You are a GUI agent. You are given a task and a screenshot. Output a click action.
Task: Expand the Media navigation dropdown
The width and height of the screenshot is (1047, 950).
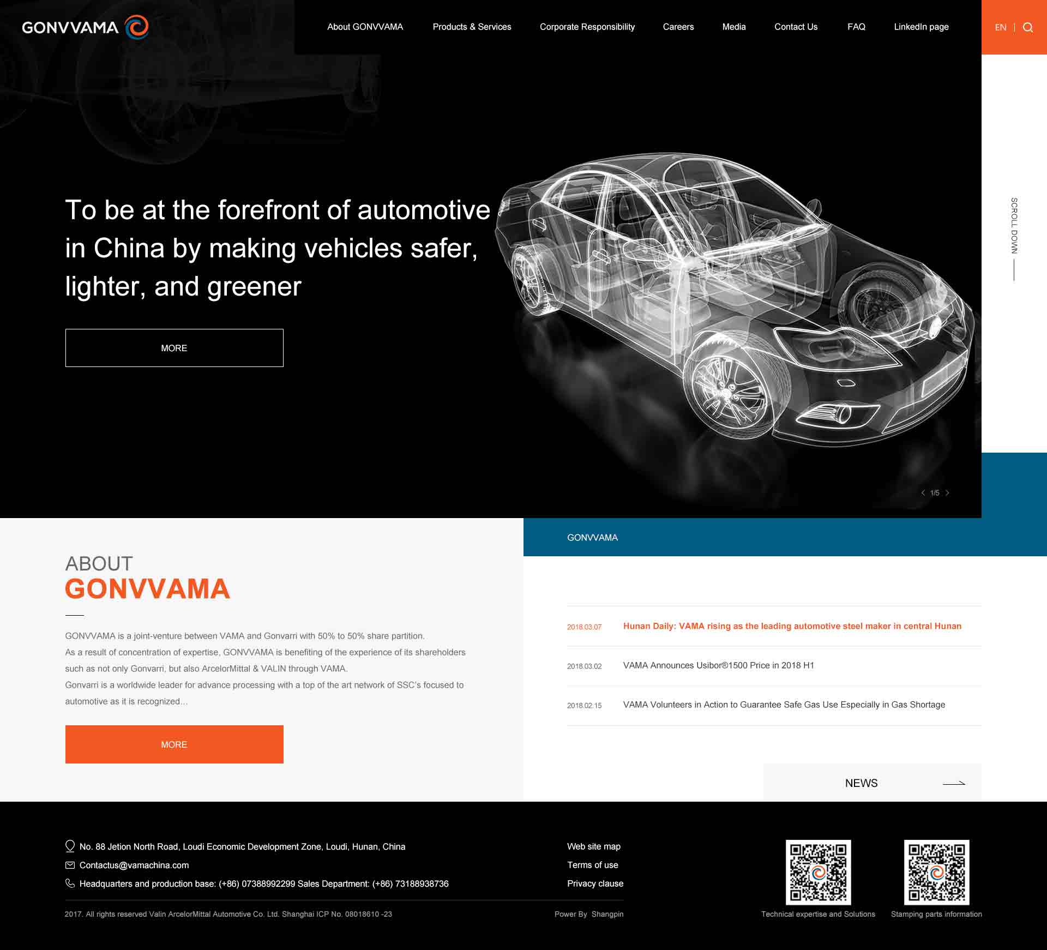733,26
